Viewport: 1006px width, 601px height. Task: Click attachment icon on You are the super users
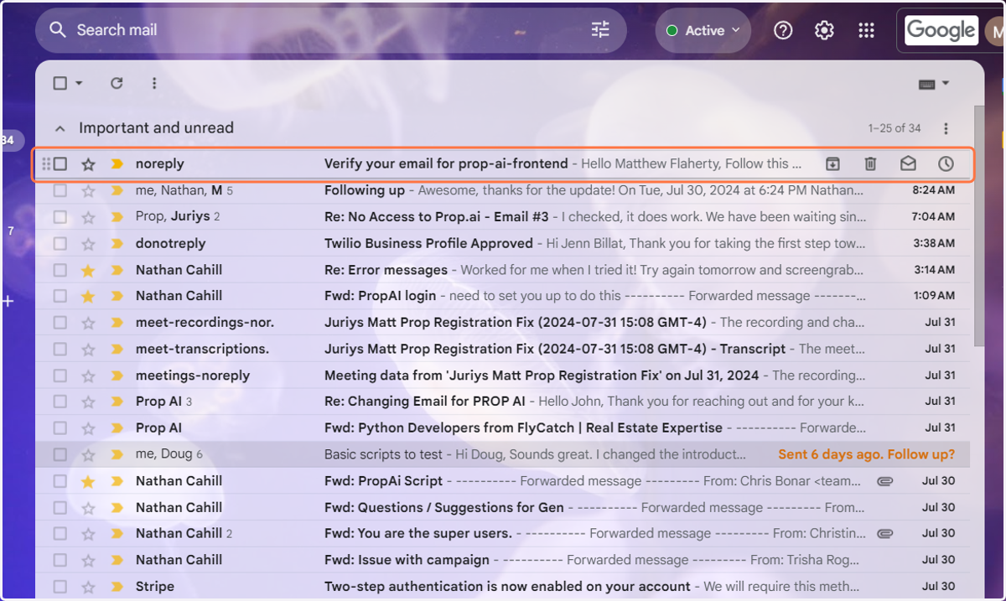click(x=884, y=533)
